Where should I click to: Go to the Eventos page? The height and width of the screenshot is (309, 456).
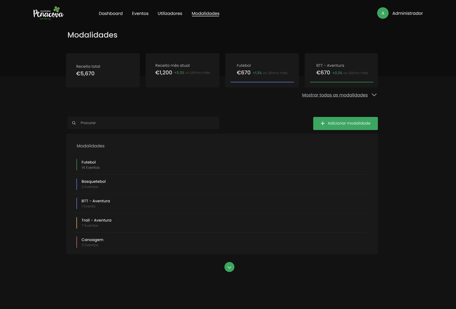[140, 13]
